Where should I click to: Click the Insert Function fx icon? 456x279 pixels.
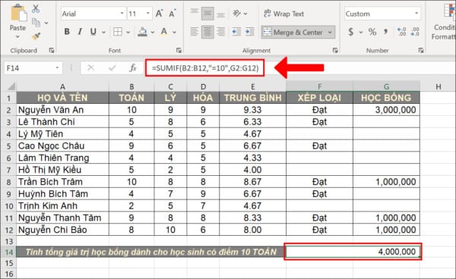coord(133,68)
